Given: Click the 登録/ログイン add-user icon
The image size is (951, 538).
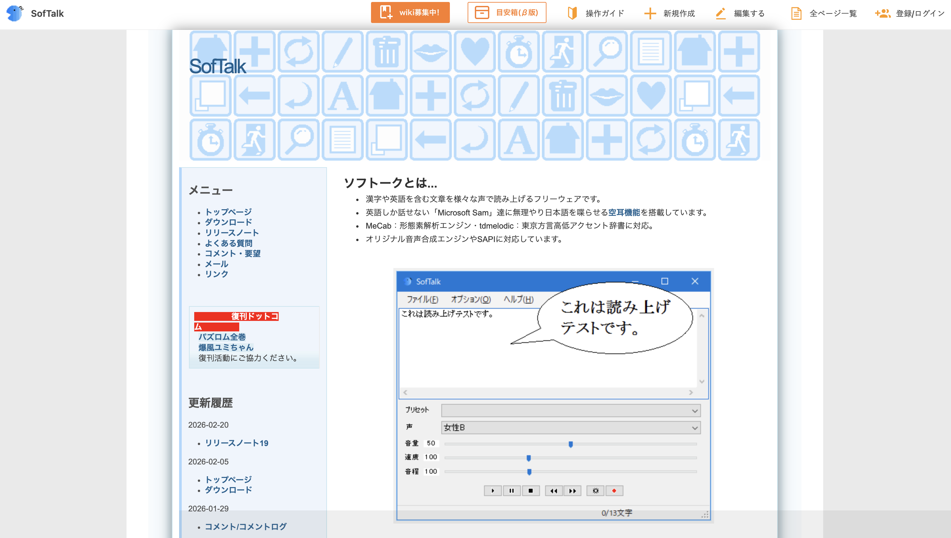Looking at the screenshot, I should click(882, 13).
